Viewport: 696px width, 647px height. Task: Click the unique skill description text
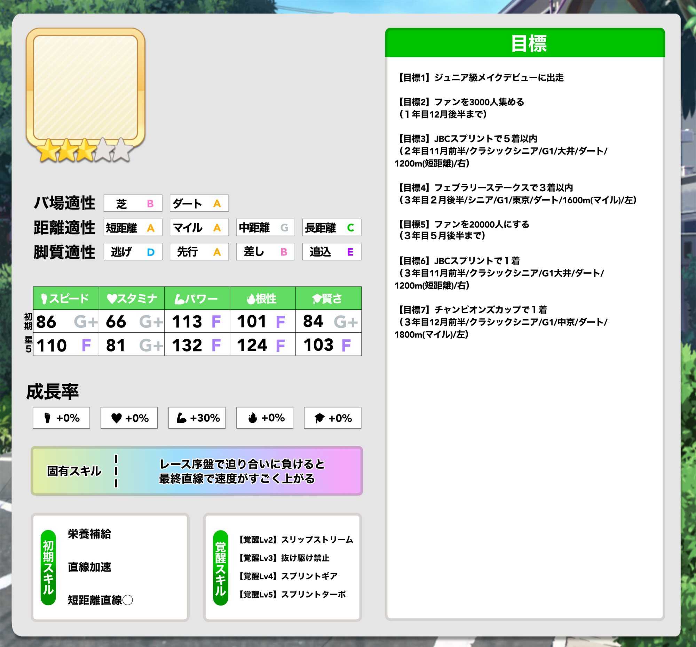pyautogui.click(x=242, y=471)
